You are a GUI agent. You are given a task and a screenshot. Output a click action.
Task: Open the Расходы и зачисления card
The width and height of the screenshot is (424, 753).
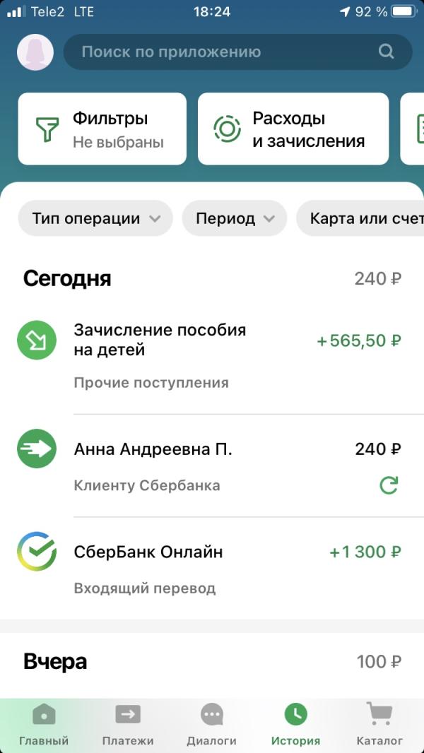tap(293, 129)
